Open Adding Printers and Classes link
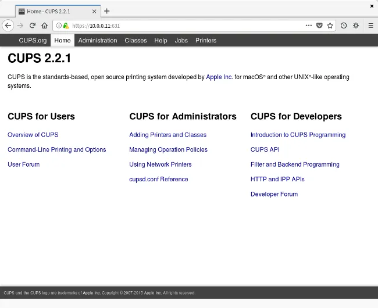The width and height of the screenshot is (378, 308). click(167, 135)
